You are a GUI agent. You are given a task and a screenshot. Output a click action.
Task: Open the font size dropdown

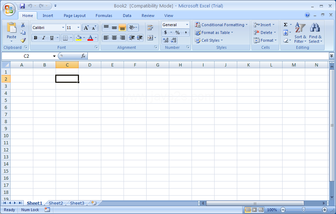(x=79, y=28)
